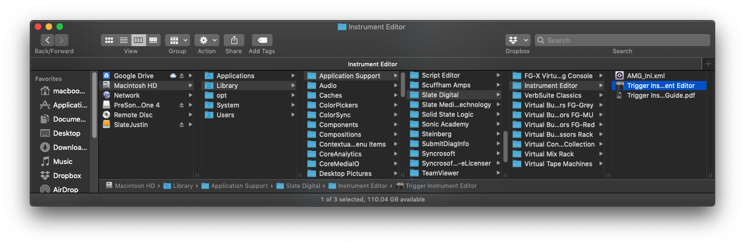Open Downloads in Favorites sidebar

[x=64, y=147]
